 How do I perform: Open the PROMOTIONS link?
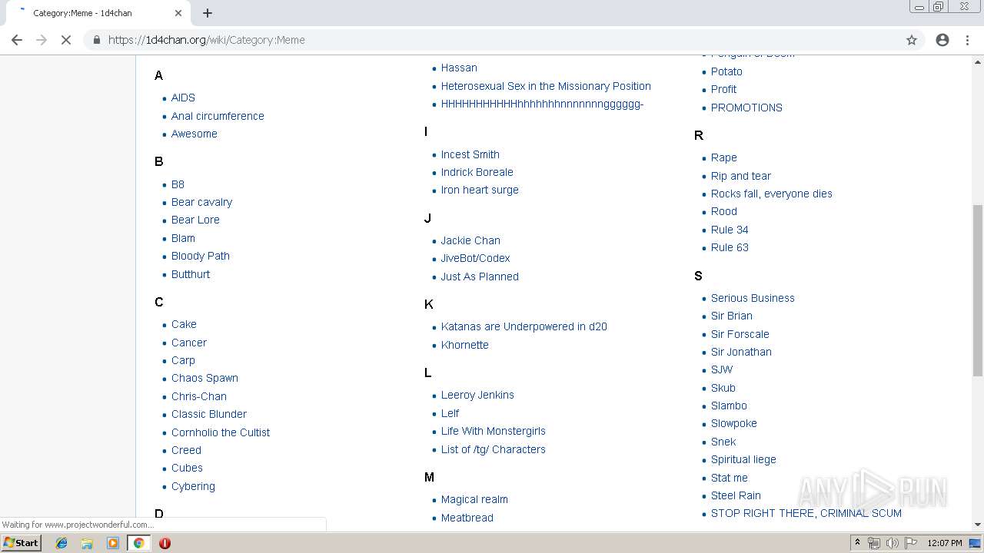[x=746, y=108]
